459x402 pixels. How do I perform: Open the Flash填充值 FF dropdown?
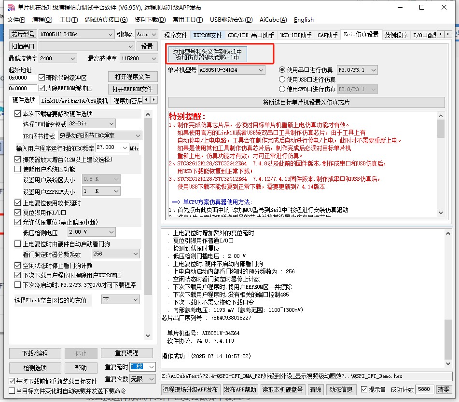[121, 299]
